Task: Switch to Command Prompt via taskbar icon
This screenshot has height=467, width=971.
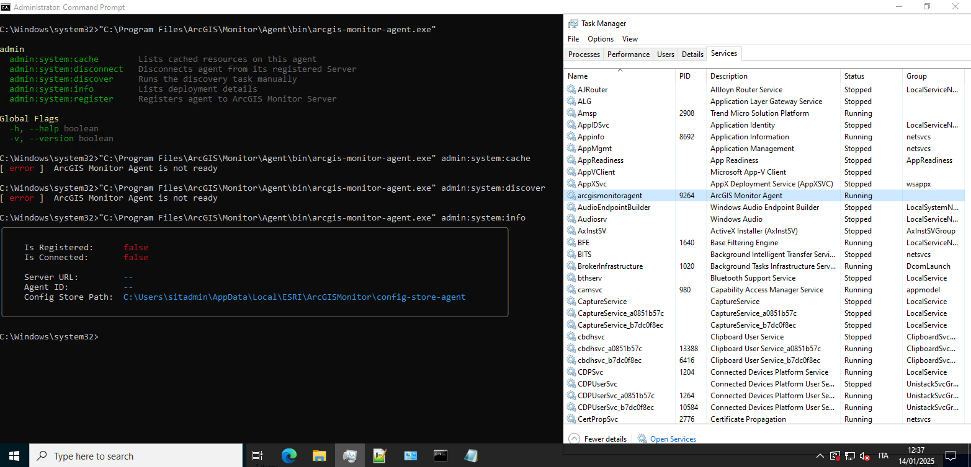Action: (441, 456)
